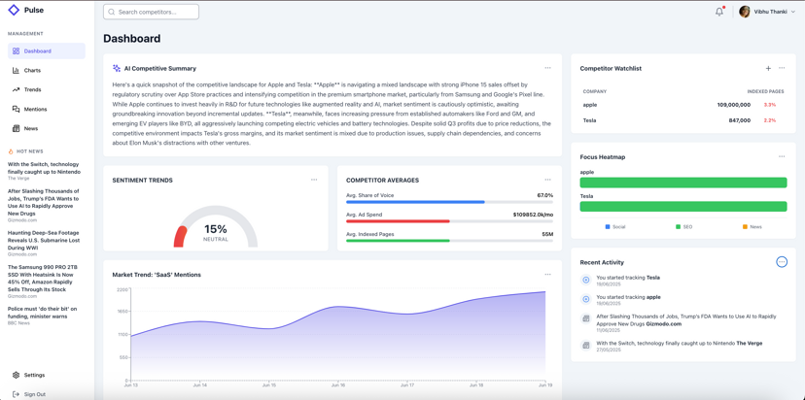Click the search magnifier icon

coord(112,12)
